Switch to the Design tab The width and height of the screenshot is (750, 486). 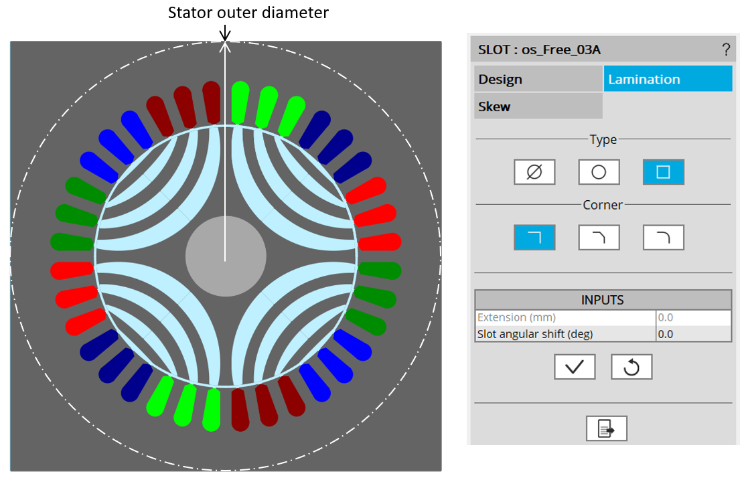[538, 79]
